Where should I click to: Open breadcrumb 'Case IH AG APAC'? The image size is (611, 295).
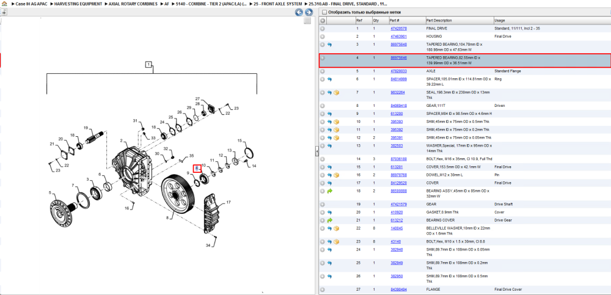click(32, 4)
